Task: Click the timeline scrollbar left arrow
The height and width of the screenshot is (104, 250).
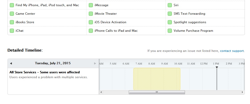Action: click(x=101, y=92)
